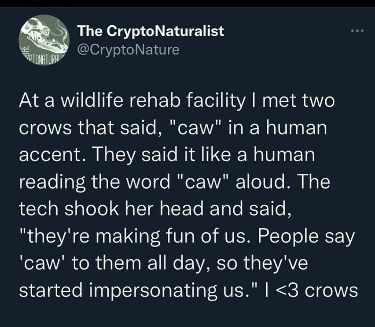Open The CryptoNaturalist display name link
The height and width of the screenshot is (327, 375).
[x=150, y=32]
